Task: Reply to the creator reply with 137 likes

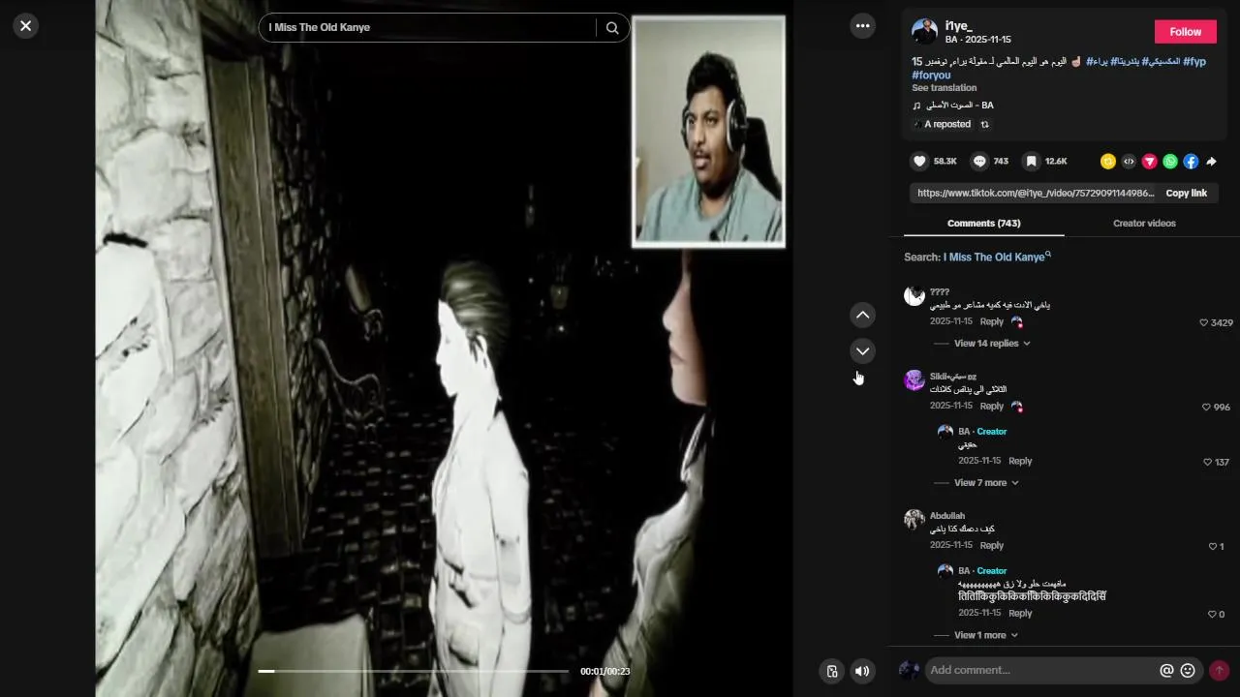Action: [1020, 462]
